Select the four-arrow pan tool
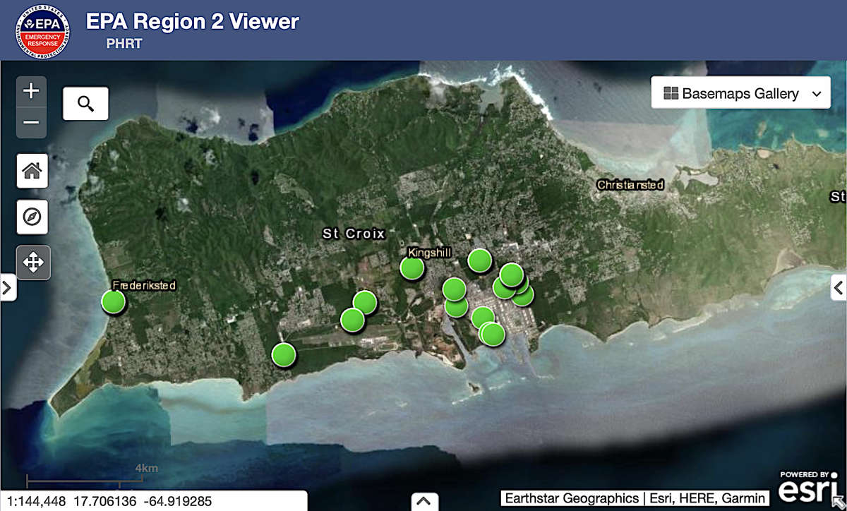The width and height of the screenshot is (847, 511). tap(33, 263)
